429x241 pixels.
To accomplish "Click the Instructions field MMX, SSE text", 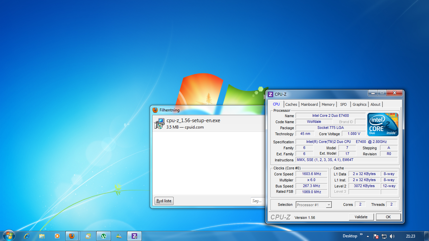I will coord(347,160).
